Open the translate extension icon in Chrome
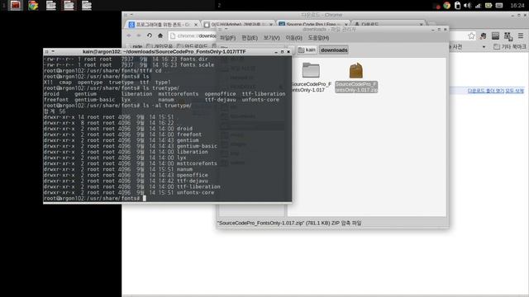 pyautogui.click(x=508, y=35)
